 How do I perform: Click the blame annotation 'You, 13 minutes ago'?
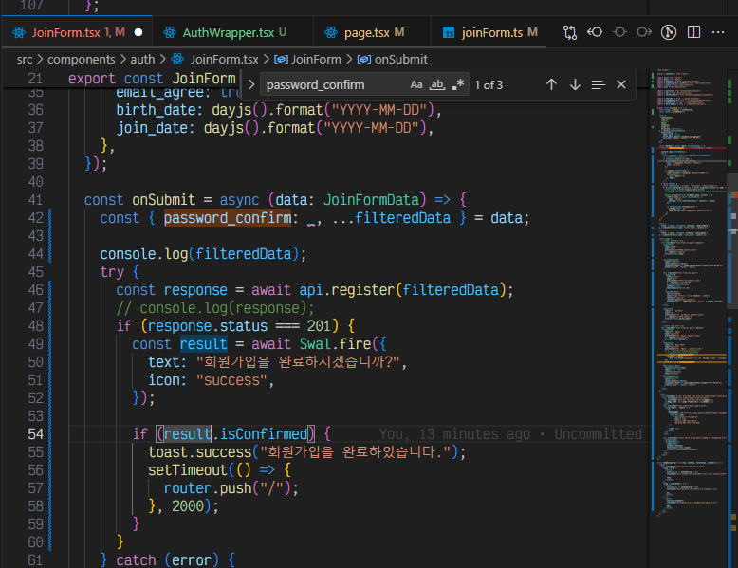point(454,434)
